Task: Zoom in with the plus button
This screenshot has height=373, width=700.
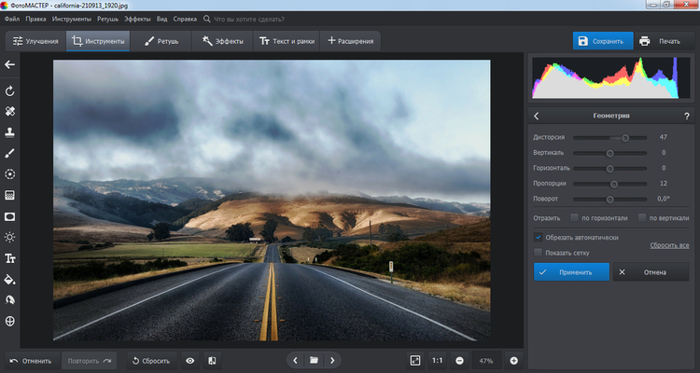Action: tap(513, 360)
